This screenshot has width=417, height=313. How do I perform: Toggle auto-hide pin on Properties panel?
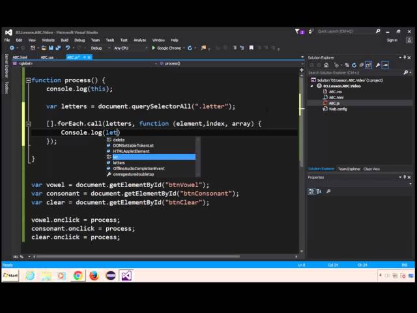[405, 177]
